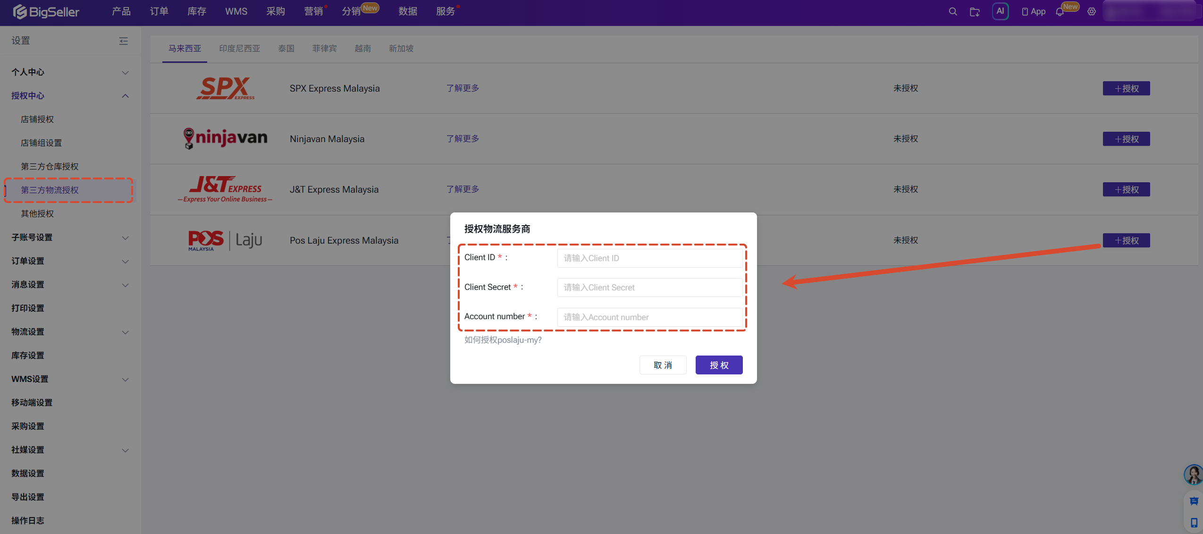Open the folder sync icon in header

975,12
